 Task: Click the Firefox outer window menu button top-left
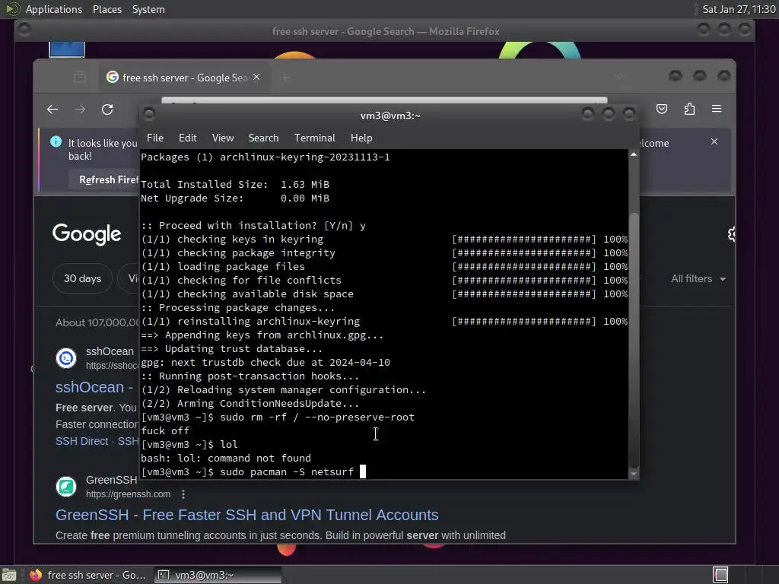click(x=24, y=30)
